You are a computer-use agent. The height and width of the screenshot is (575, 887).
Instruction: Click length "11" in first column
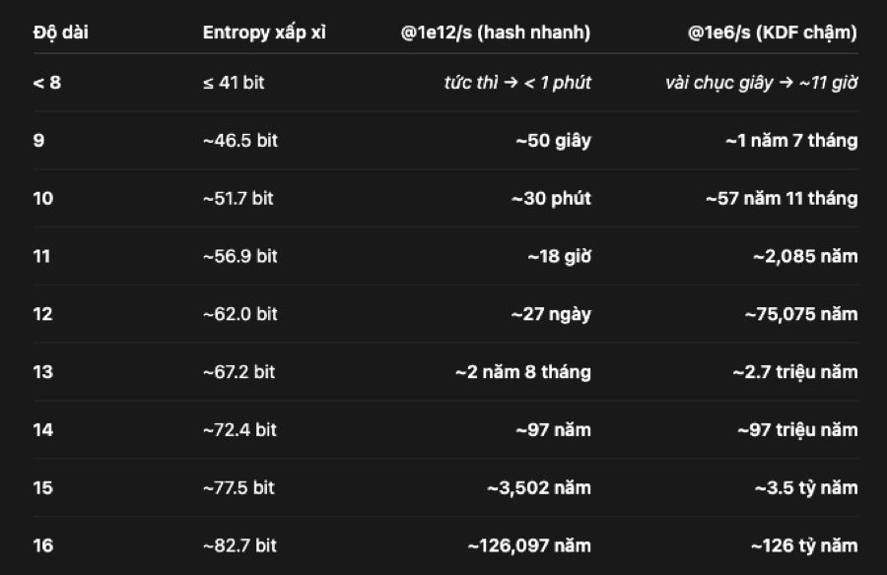(41, 257)
